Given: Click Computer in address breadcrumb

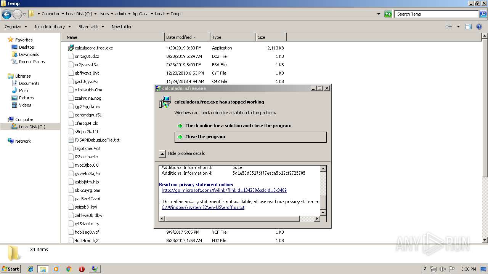Looking at the screenshot, I should coord(50,14).
